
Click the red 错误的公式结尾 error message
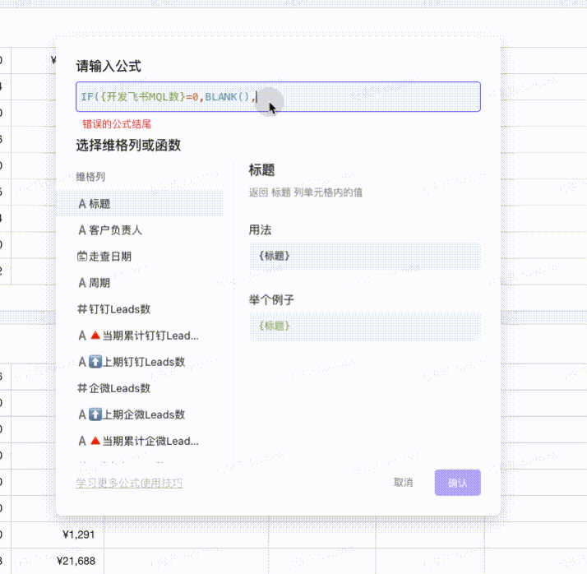click(x=117, y=124)
